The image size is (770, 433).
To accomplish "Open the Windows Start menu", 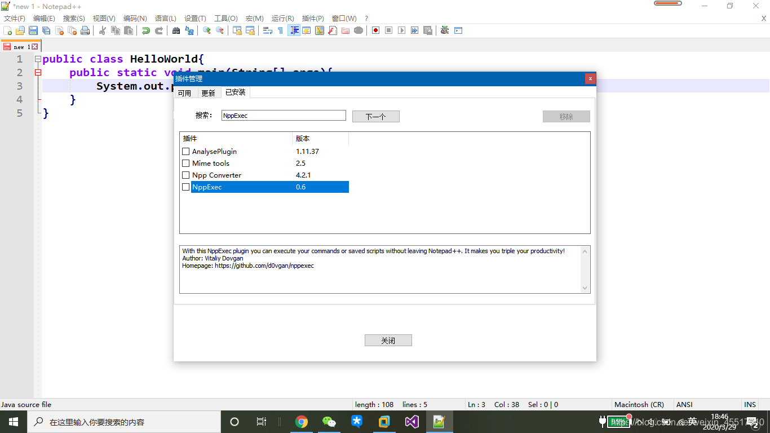I will tap(14, 422).
